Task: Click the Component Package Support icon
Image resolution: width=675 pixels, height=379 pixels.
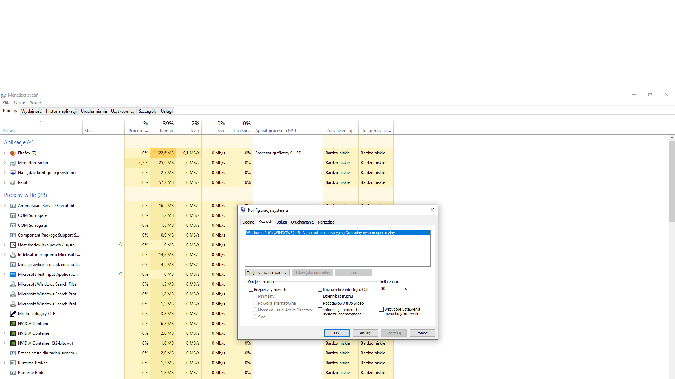Action: click(13, 235)
